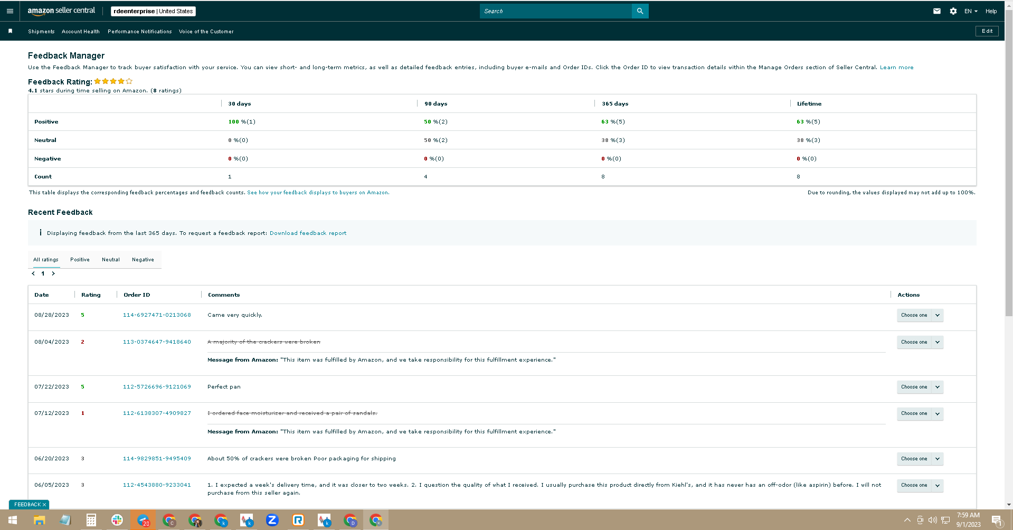Open order 113-0374647-9418640

[157, 342]
